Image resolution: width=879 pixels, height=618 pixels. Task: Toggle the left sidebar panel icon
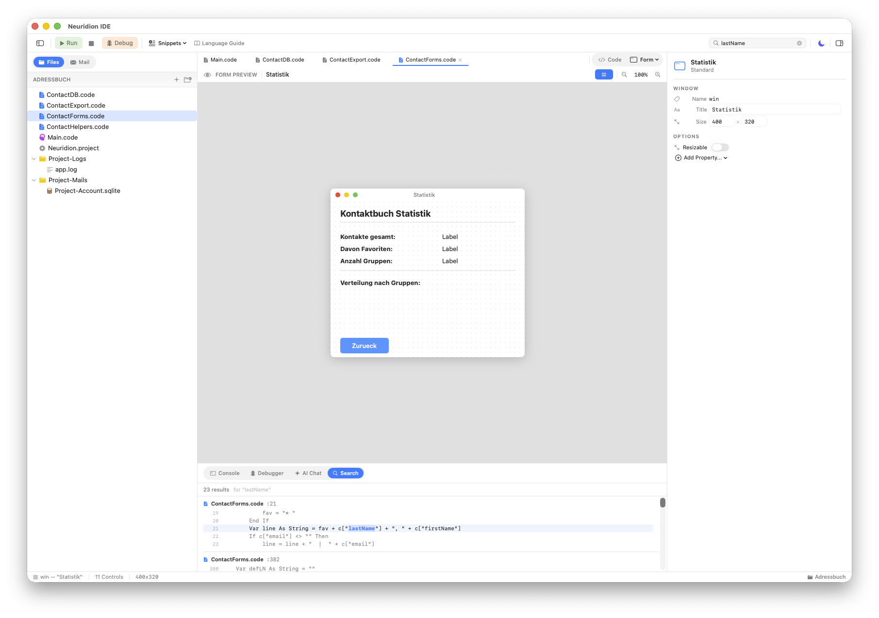[x=39, y=43]
